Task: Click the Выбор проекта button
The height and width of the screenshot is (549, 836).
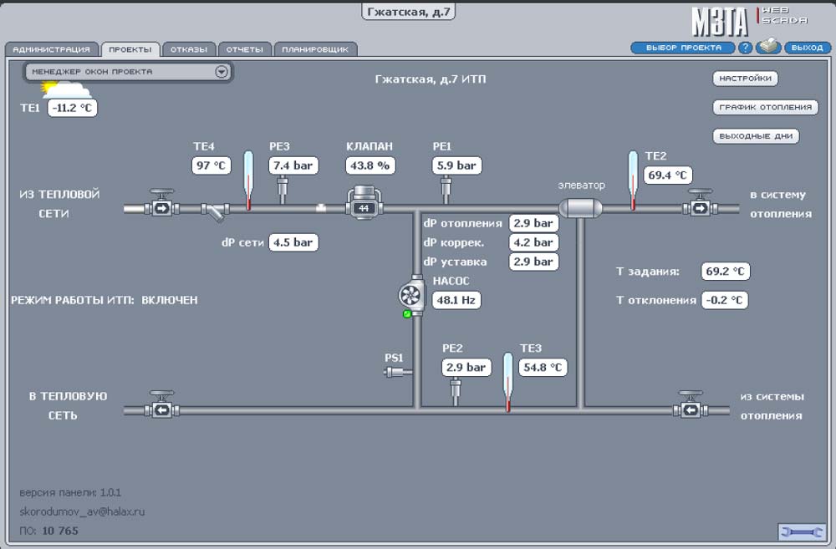Action: coord(683,48)
